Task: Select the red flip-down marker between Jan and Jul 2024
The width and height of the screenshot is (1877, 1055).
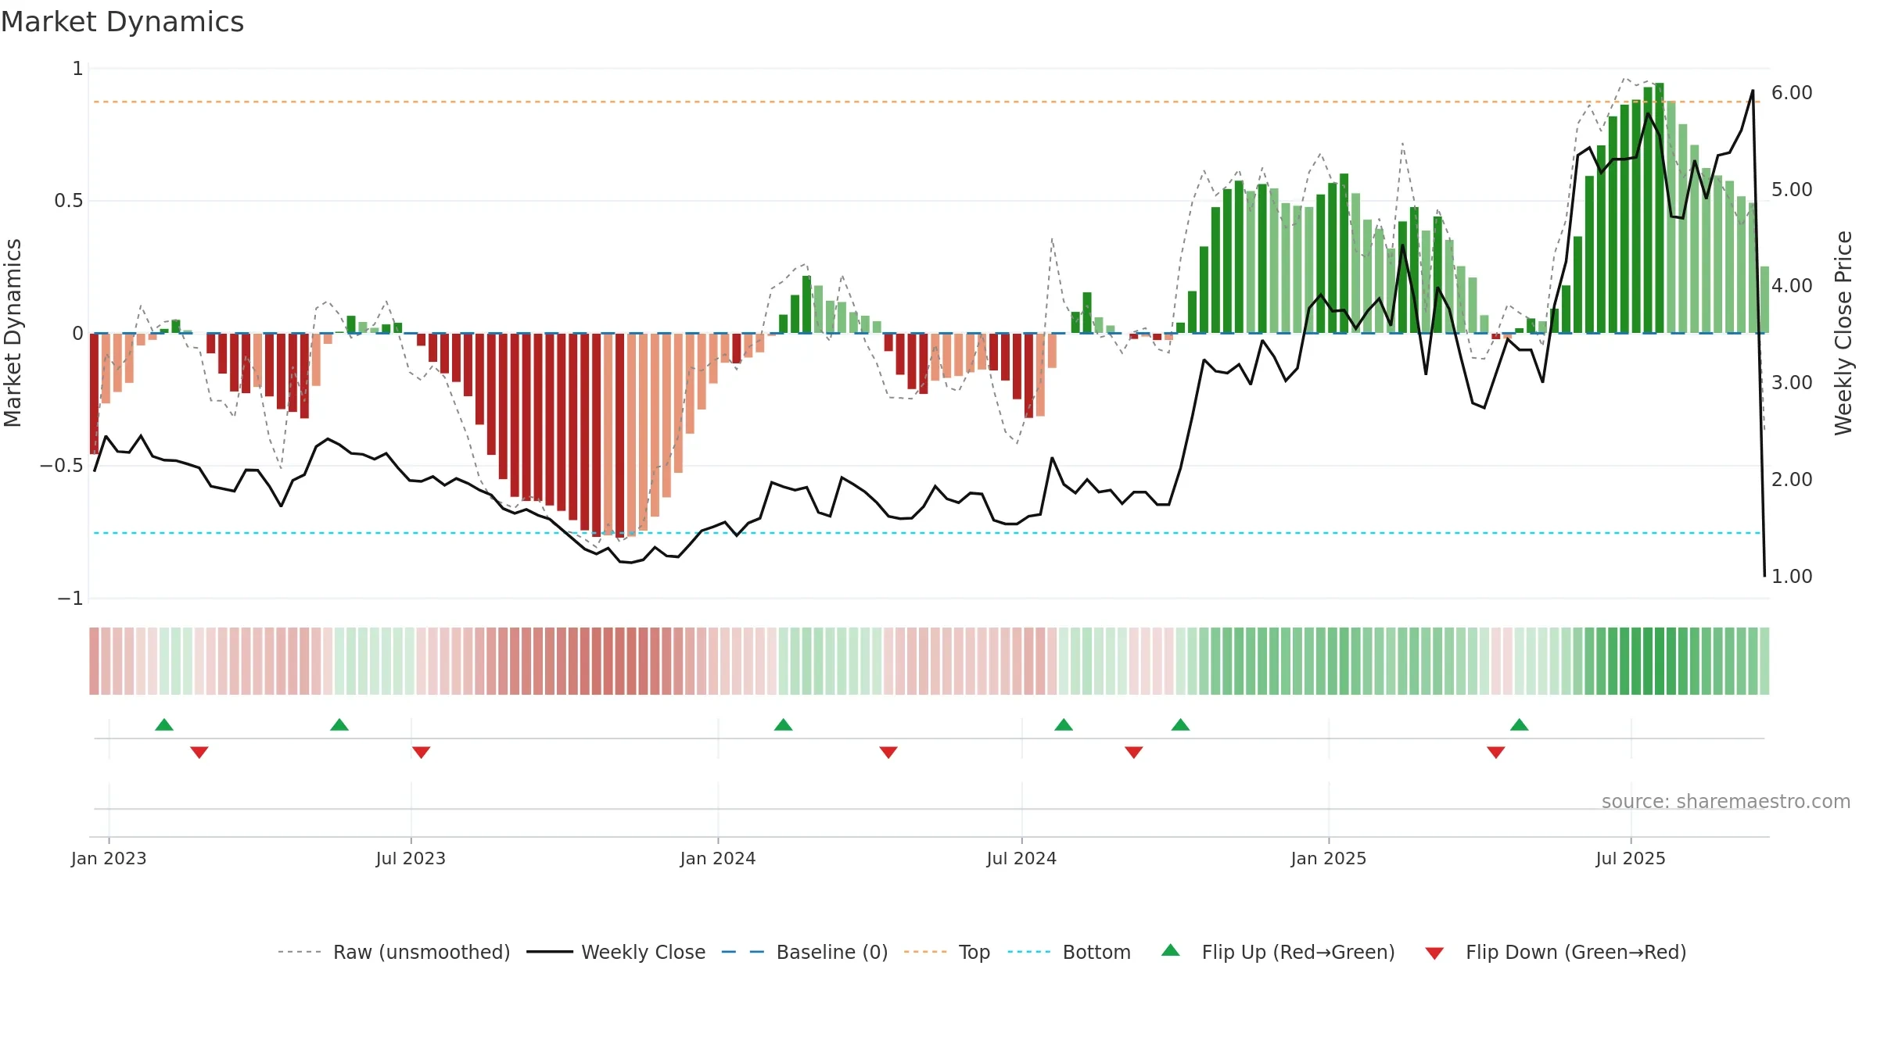Action: point(888,753)
